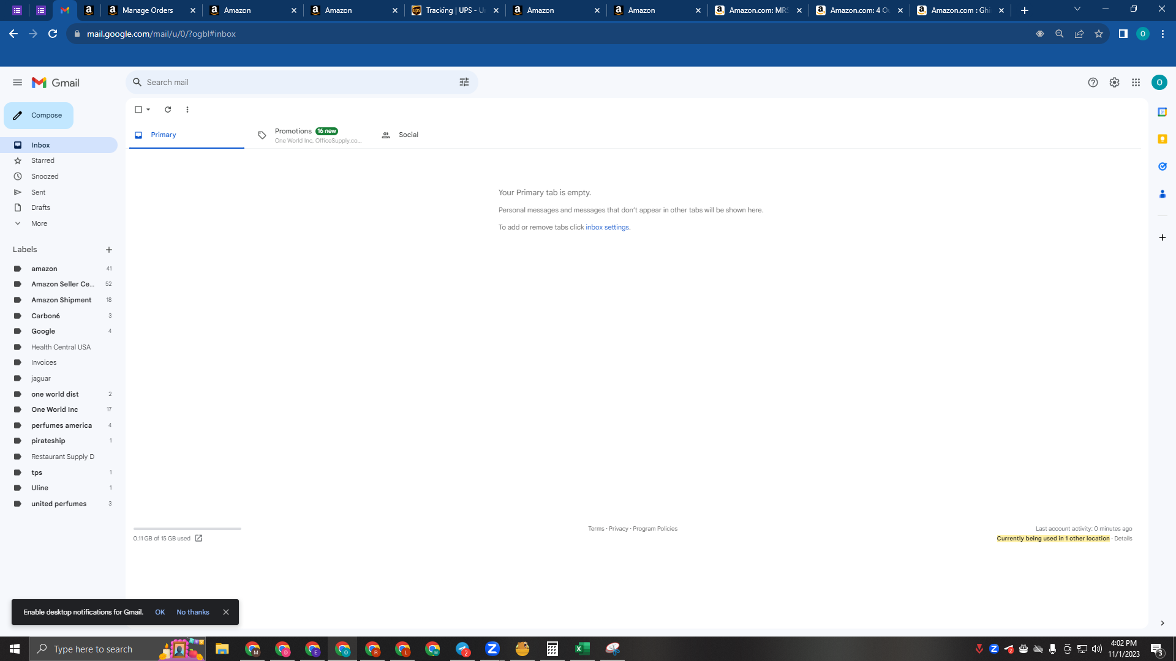Open Google apps grid
The image size is (1176, 661).
pyautogui.click(x=1136, y=83)
